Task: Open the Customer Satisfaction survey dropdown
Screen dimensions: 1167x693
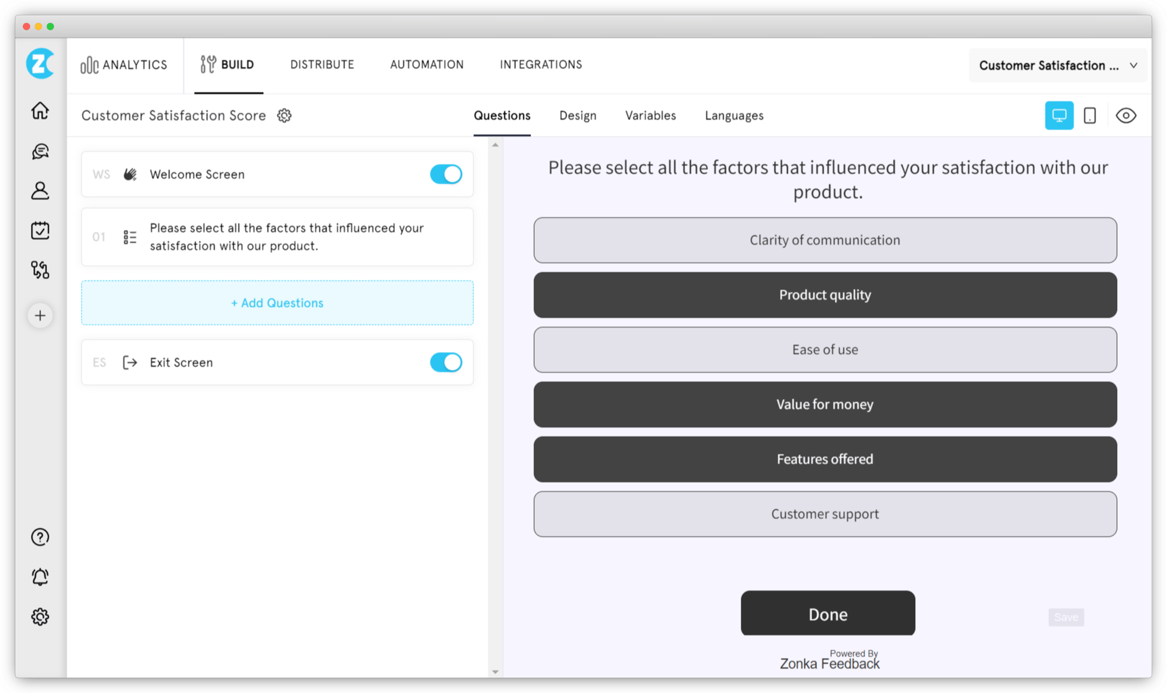Action: coord(1057,65)
